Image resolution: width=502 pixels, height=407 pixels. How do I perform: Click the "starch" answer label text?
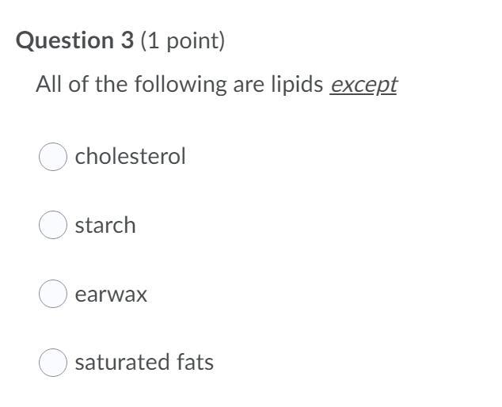click(x=105, y=225)
